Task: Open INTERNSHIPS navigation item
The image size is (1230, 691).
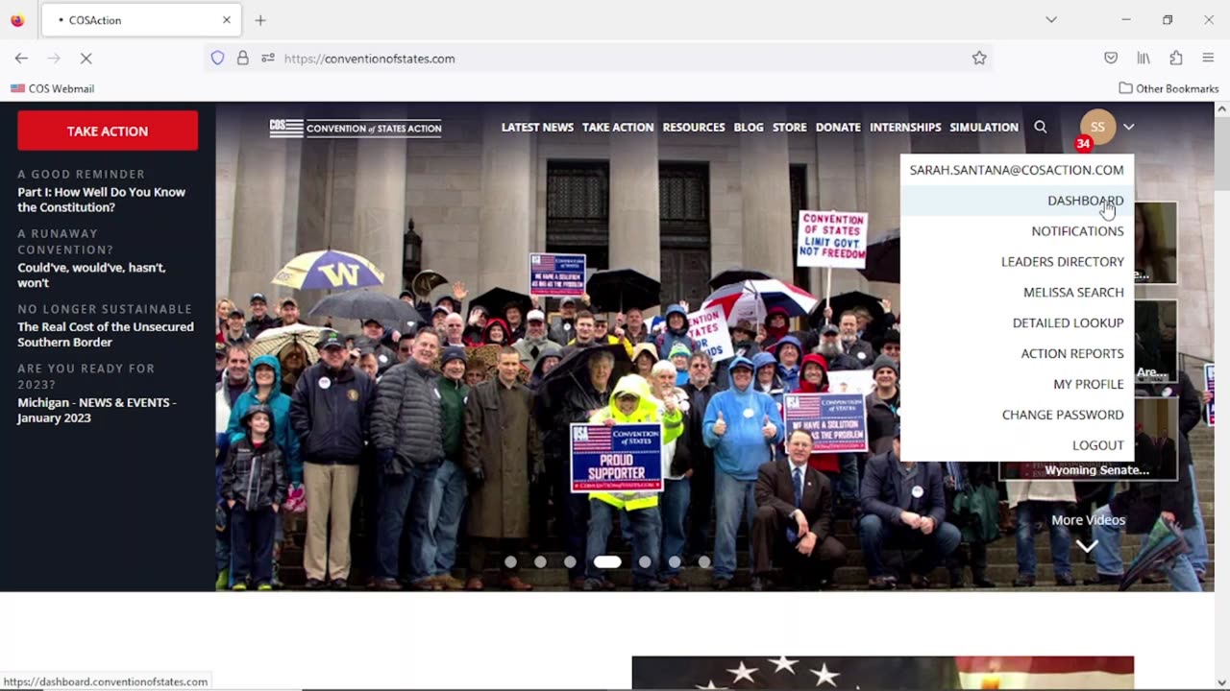Action: (x=905, y=128)
